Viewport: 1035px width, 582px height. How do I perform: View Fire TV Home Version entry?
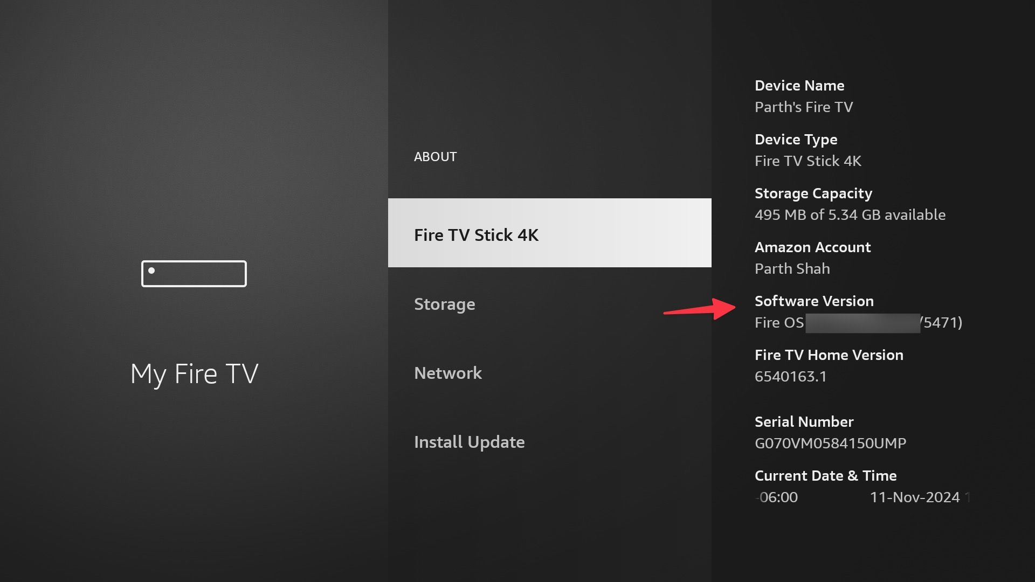click(x=829, y=364)
